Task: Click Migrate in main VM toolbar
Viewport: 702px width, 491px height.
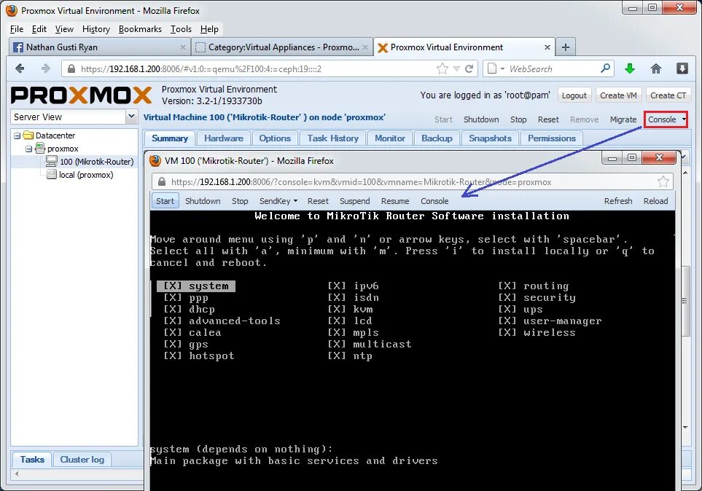Action: click(623, 119)
